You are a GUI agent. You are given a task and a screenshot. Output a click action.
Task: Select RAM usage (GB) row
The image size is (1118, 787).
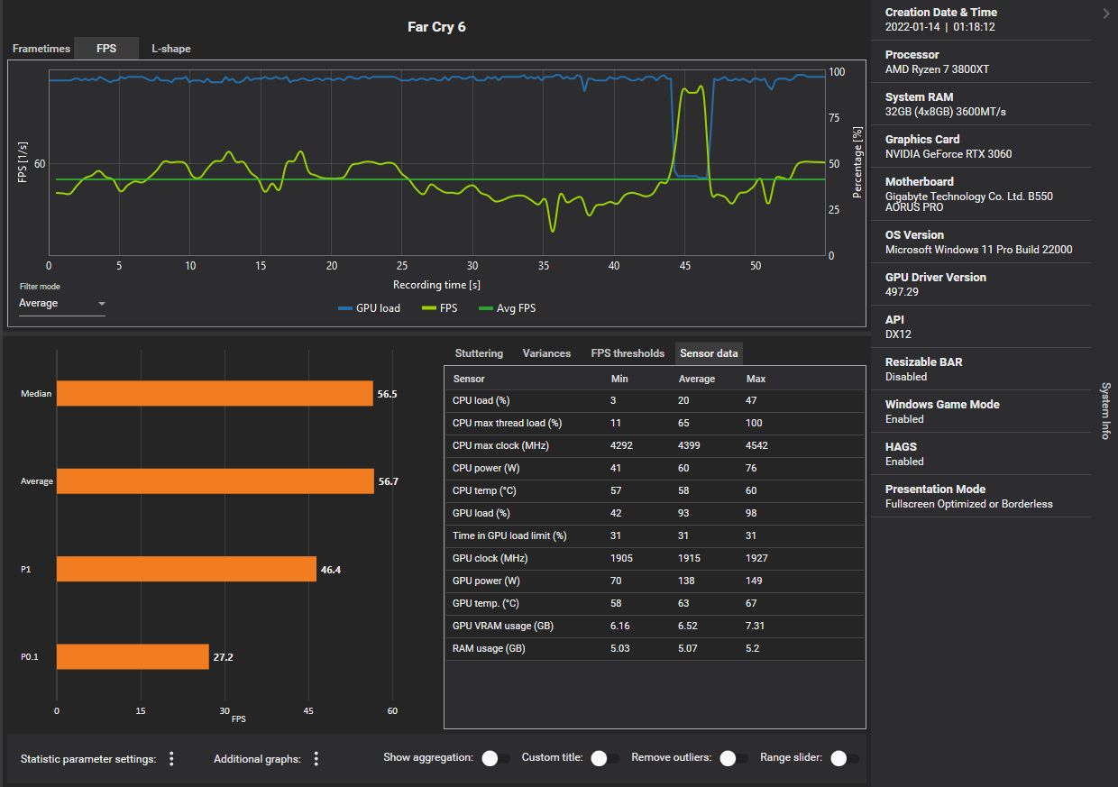655,649
